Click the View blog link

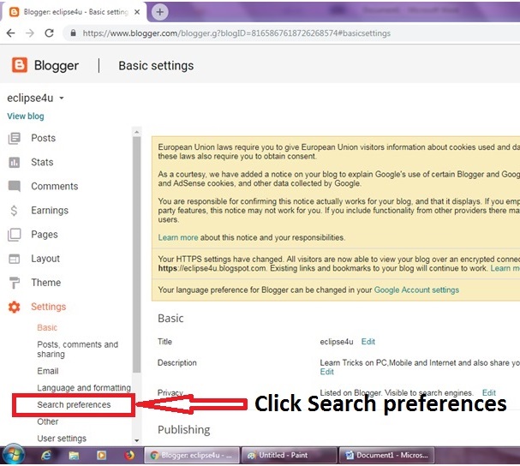26,116
